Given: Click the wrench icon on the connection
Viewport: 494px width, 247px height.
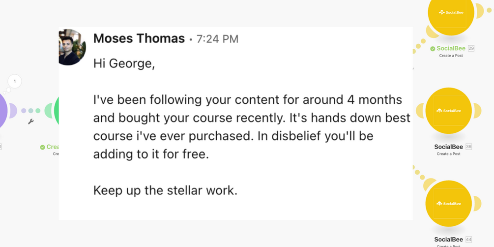Looking at the screenshot, I should click(31, 122).
